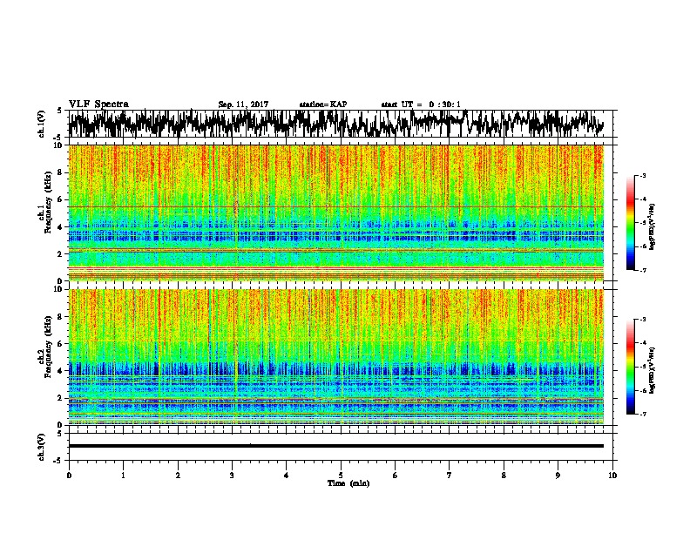
Task: Click the ch.2 "Frequency (kHz)" axis label
Action: (49, 347)
